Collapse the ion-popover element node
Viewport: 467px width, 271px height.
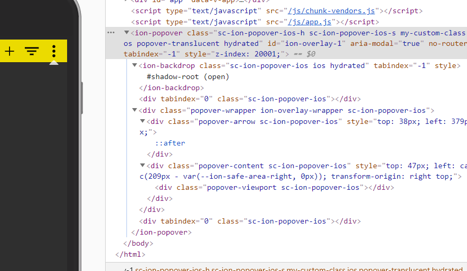(x=127, y=33)
